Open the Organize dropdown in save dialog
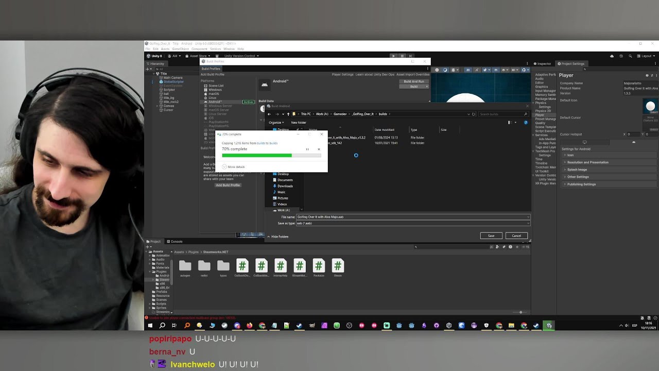Image resolution: width=659 pixels, height=371 pixels. point(276,123)
